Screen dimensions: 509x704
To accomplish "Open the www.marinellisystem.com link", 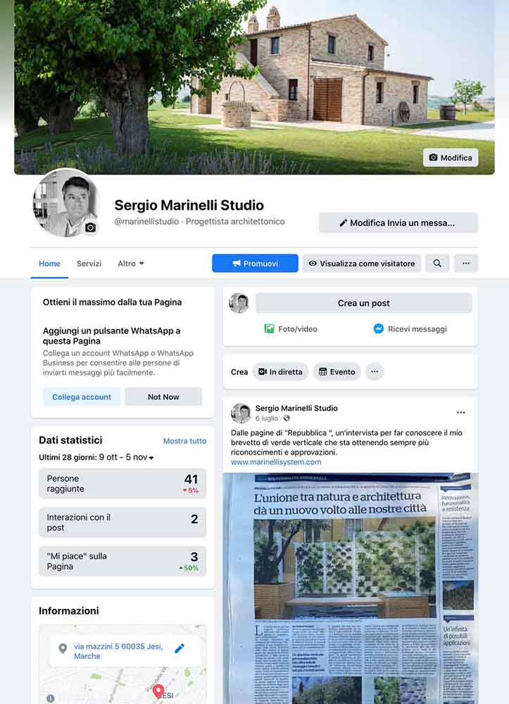I will pos(276,462).
